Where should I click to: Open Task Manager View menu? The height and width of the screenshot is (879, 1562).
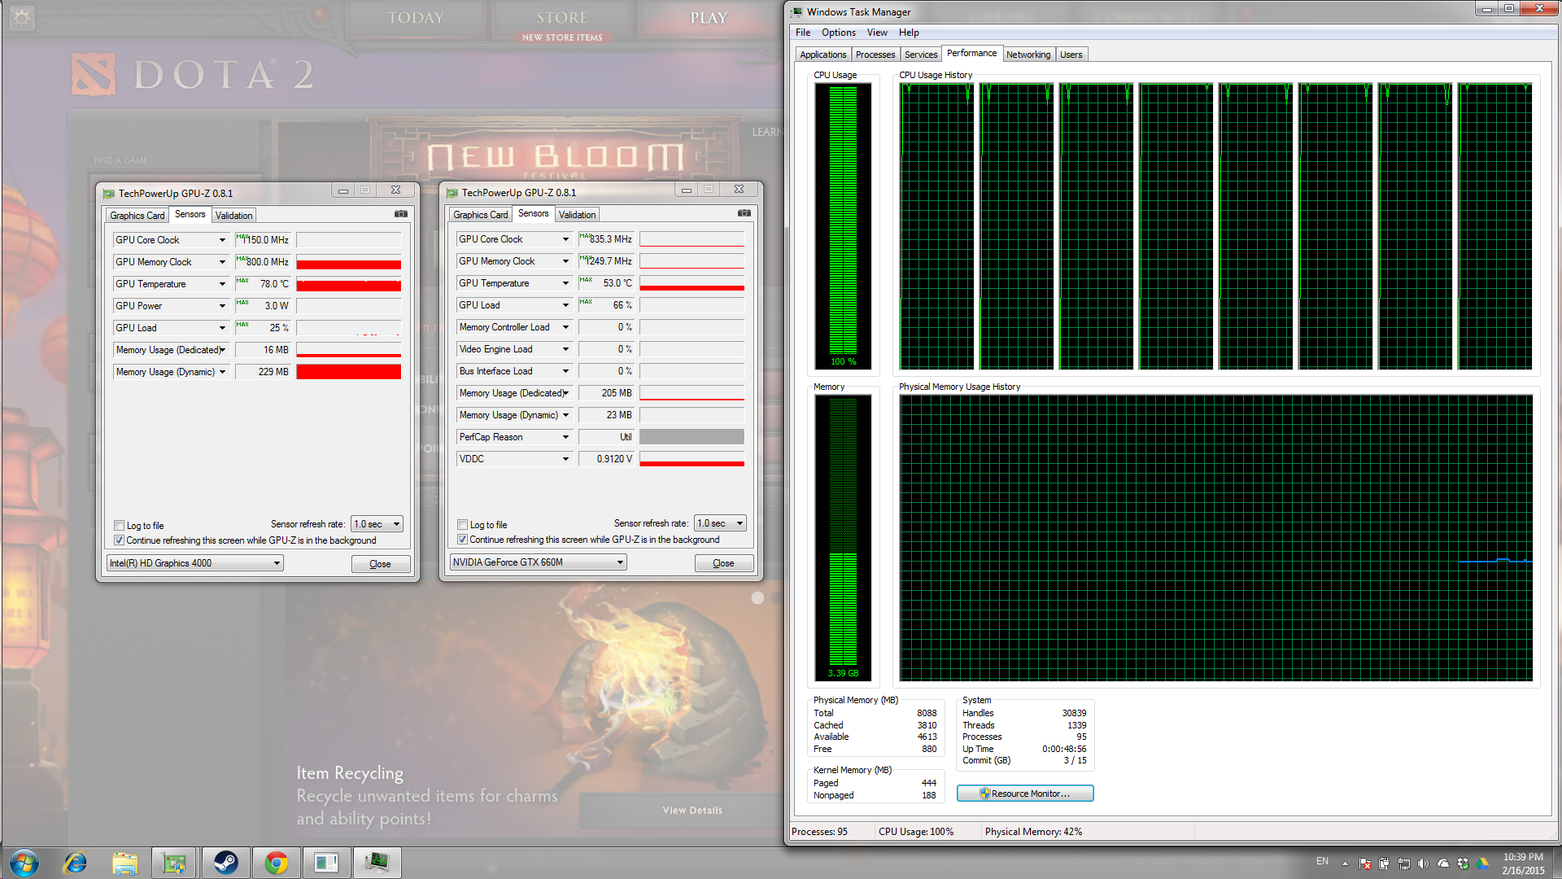877,33
